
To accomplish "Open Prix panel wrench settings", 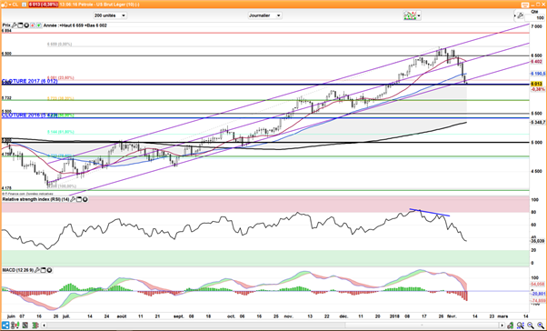I will point(14,25).
